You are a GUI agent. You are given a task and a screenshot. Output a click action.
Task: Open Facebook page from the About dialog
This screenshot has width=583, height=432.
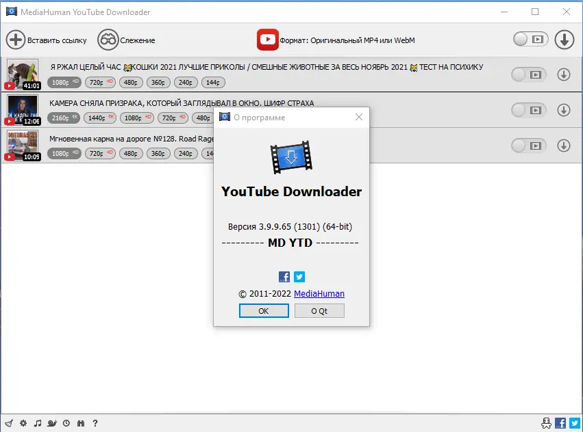point(284,277)
